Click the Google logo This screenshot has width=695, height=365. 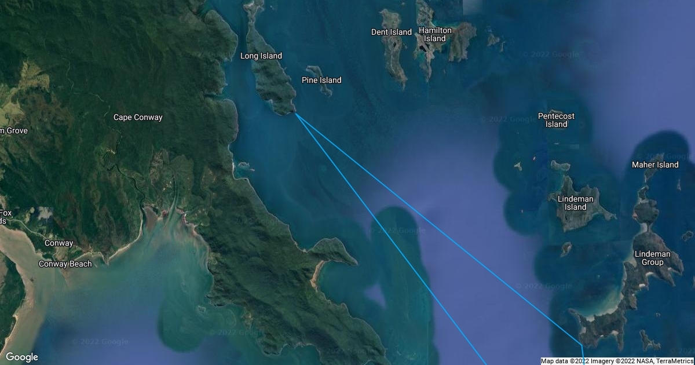pyautogui.click(x=22, y=357)
